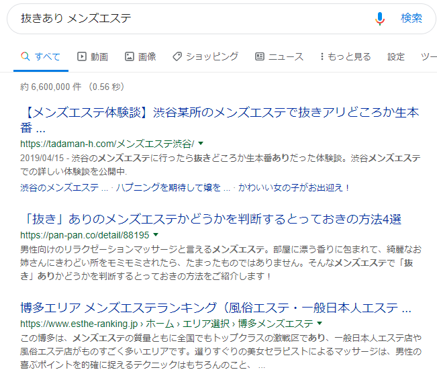This screenshot has width=437, height=374.
Task: Click the microphone voice search icon
Action: (379, 19)
